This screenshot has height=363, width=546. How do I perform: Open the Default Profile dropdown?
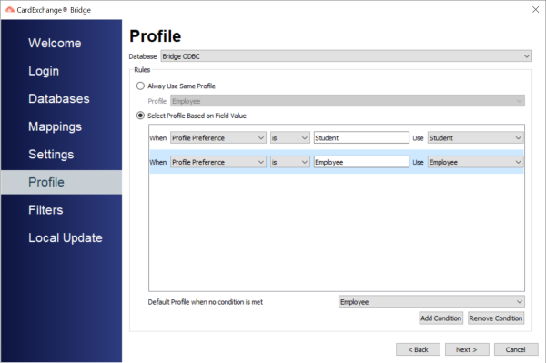pos(431,302)
